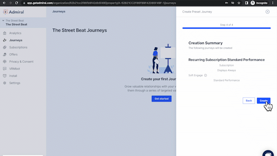
Task: Open the Subscriptions sidebar icon
Action: 5,47
